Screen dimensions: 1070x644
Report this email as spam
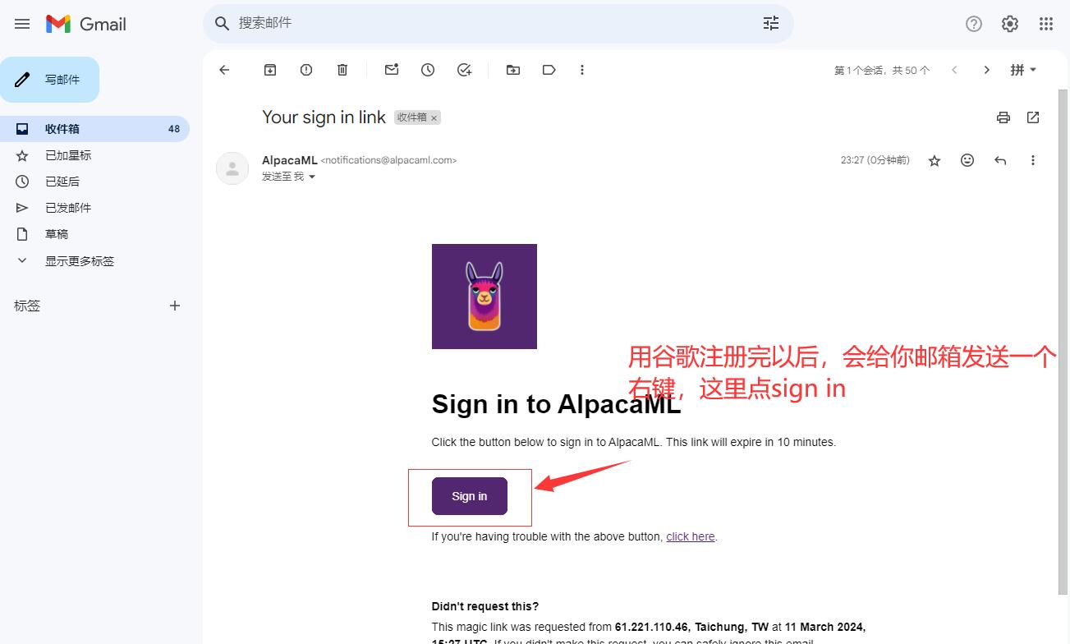point(306,70)
